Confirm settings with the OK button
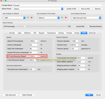The height and width of the screenshot is (99, 105). [89, 95]
